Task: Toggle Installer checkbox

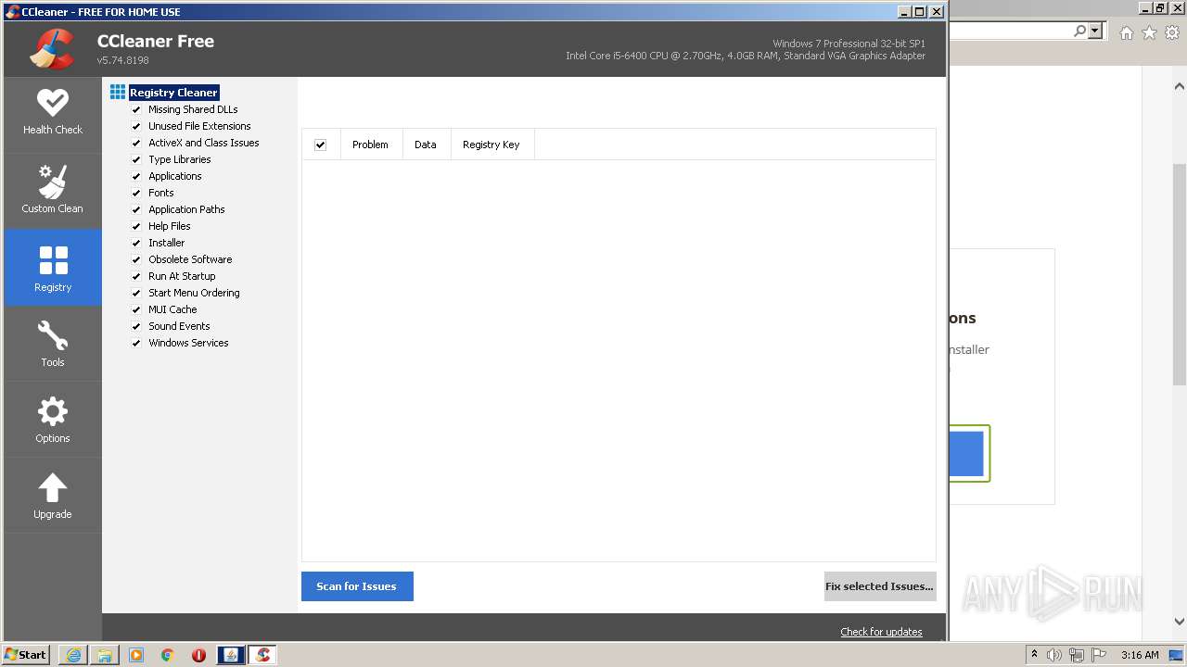Action: coord(136,243)
